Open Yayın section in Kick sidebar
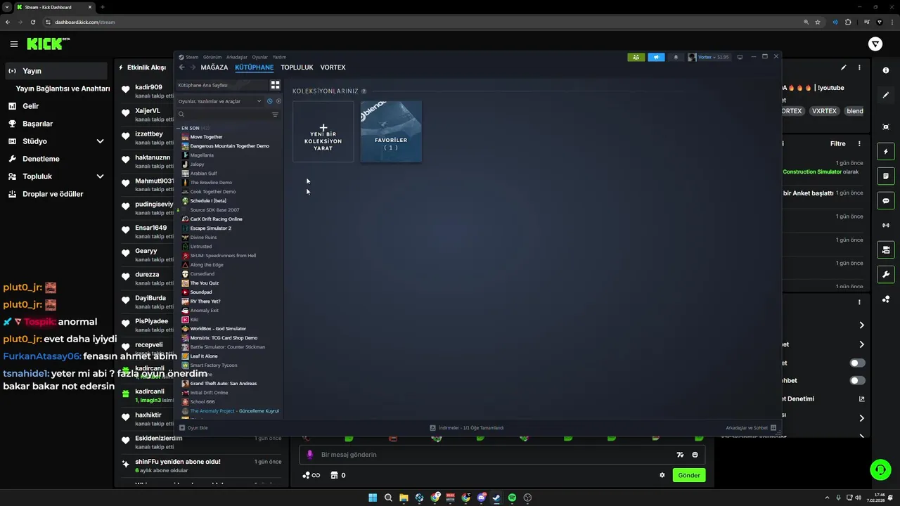This screenshot has width=900, height=506. click(55, 71)
